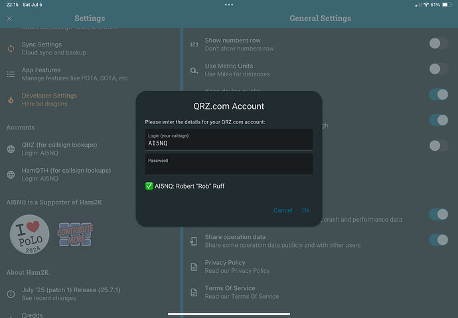
Task: Click the 'Accounts' section heading
Action: (21, 127)
